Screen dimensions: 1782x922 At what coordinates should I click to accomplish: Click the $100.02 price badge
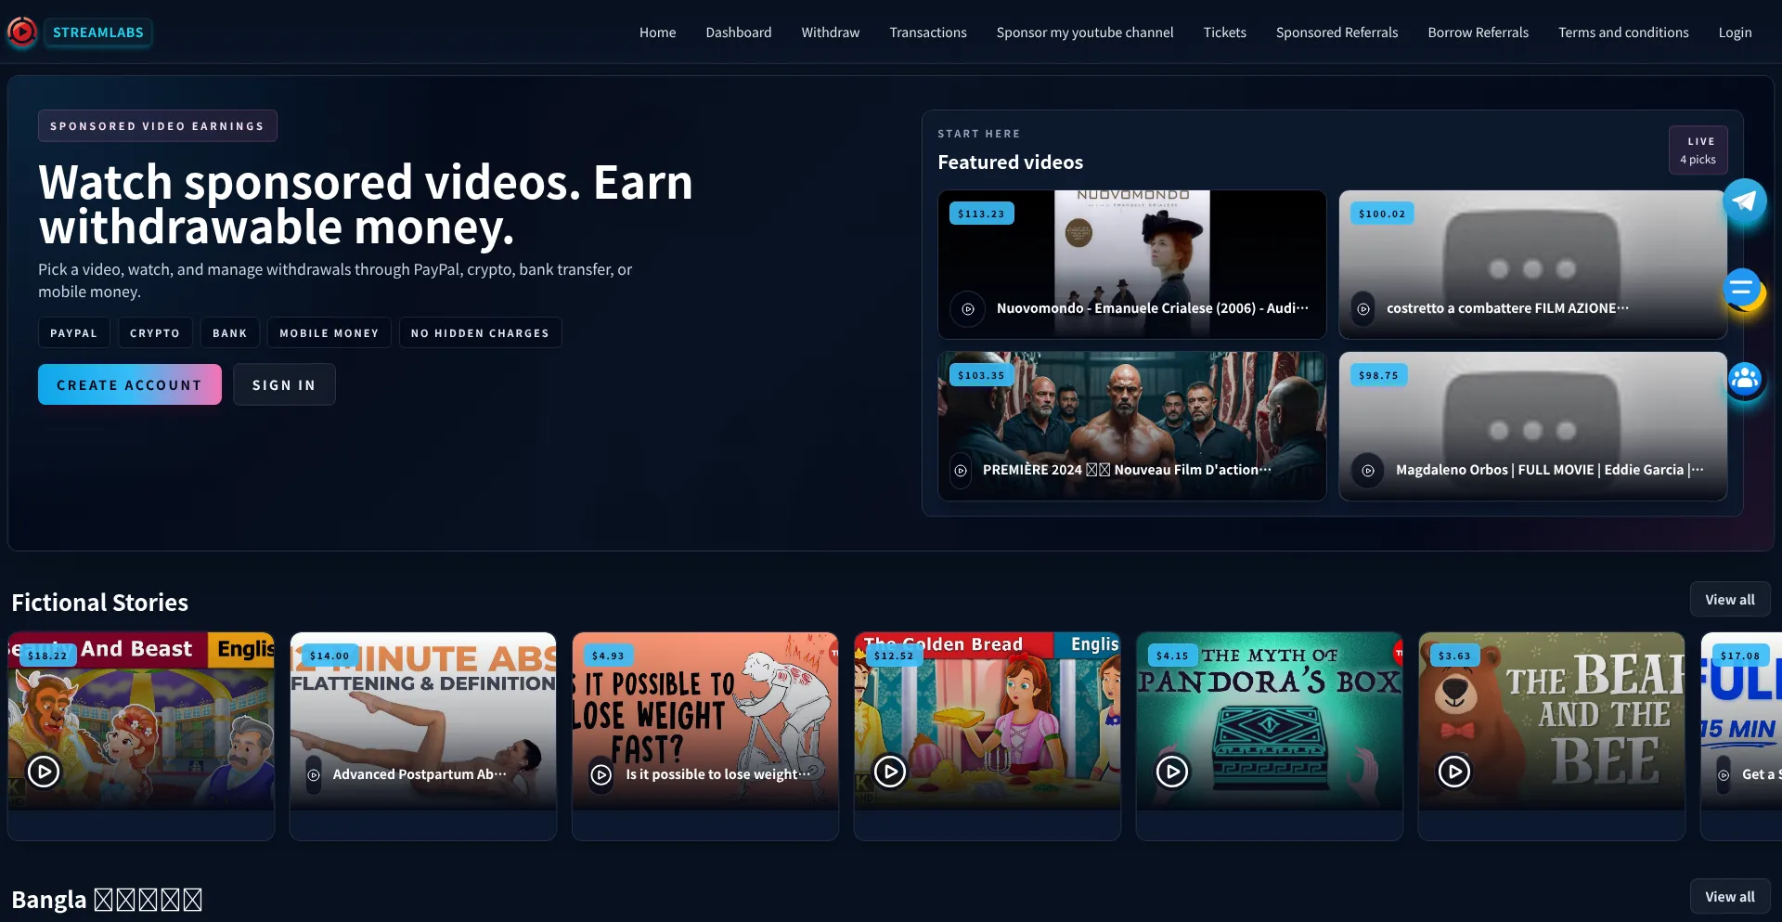pos(1382,214)
